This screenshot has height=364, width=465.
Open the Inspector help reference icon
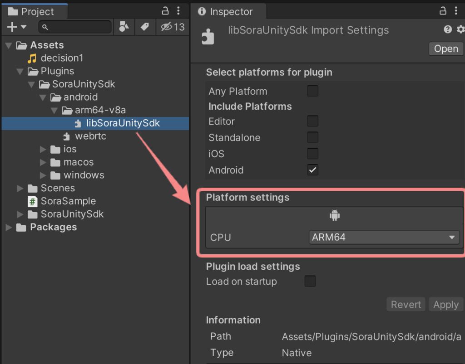pos(448,29)
